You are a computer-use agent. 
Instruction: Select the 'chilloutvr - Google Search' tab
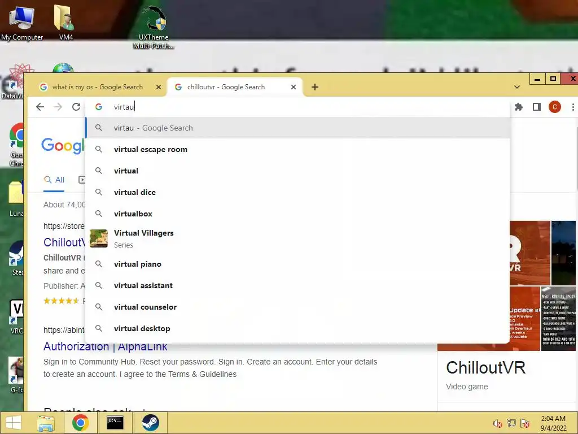235,87
